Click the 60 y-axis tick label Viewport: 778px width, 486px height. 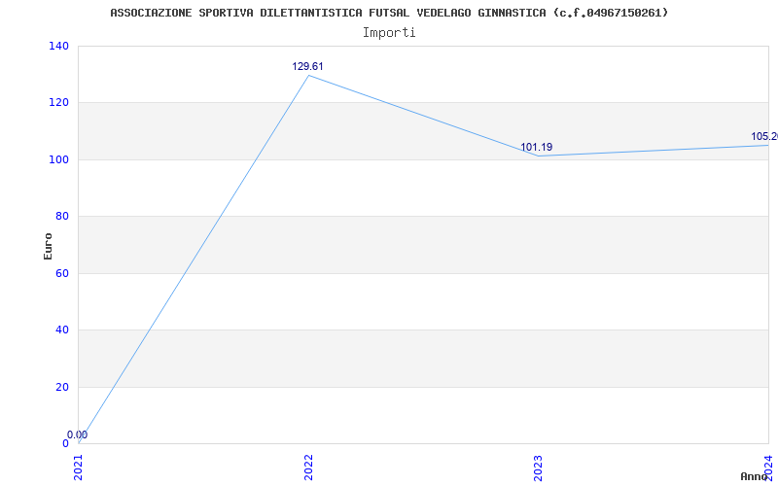click(x=62, y=273)
